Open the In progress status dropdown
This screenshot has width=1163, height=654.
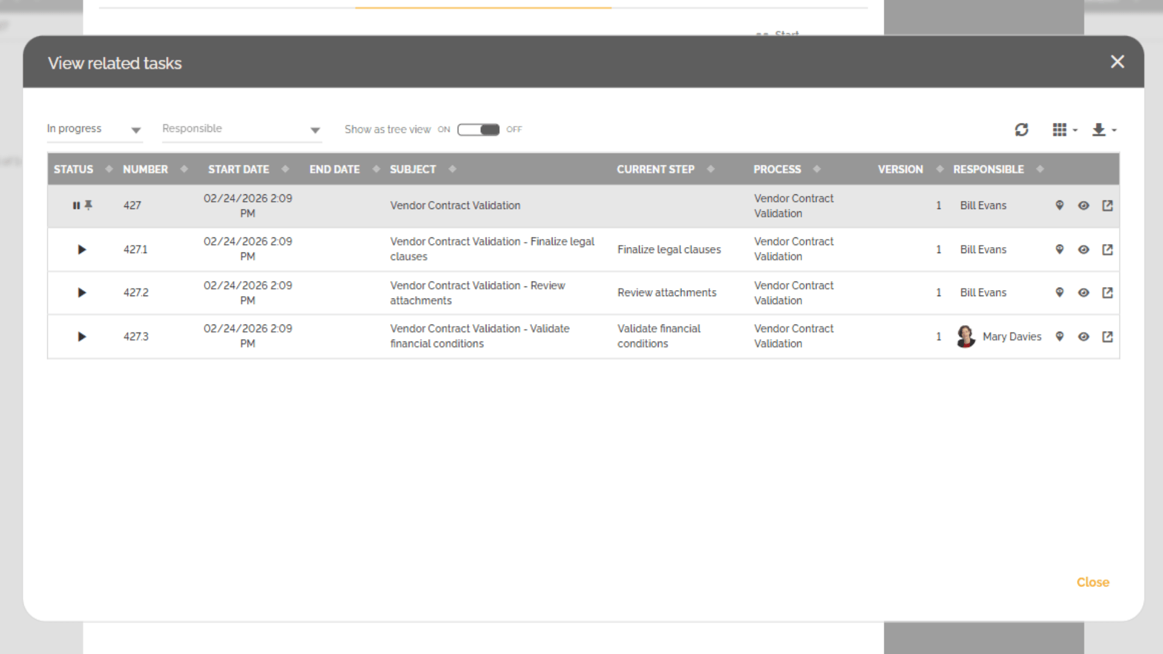[x=94, y=129]
